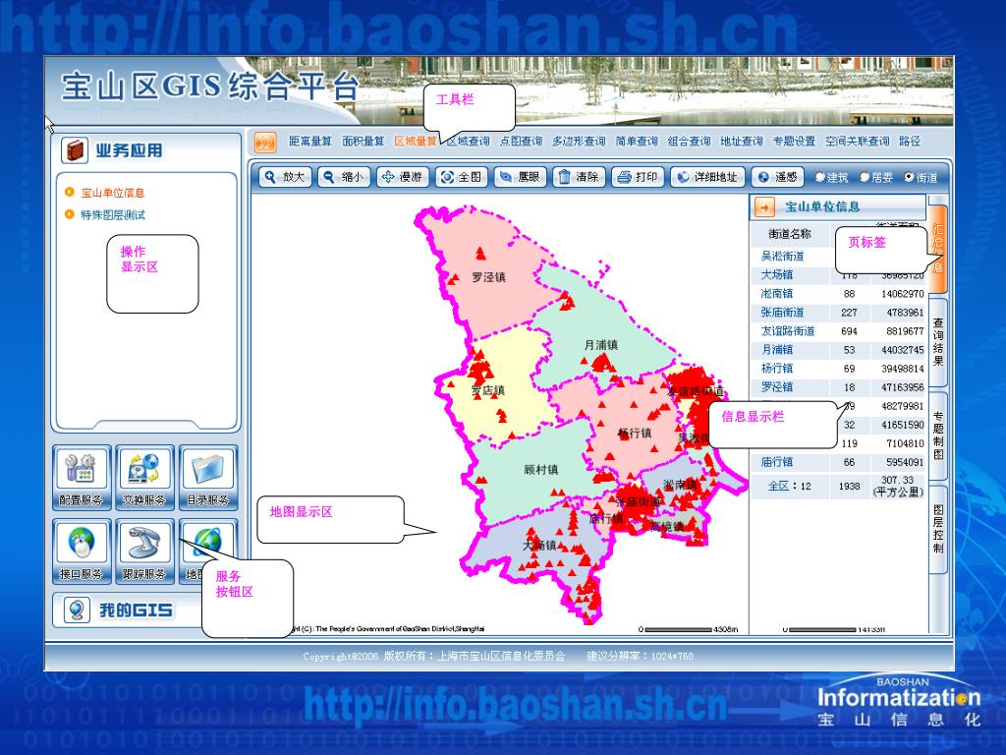Click the orange double-arrow toolbar icon
Screen dimensions: 1006x755
tap(265, 142)
